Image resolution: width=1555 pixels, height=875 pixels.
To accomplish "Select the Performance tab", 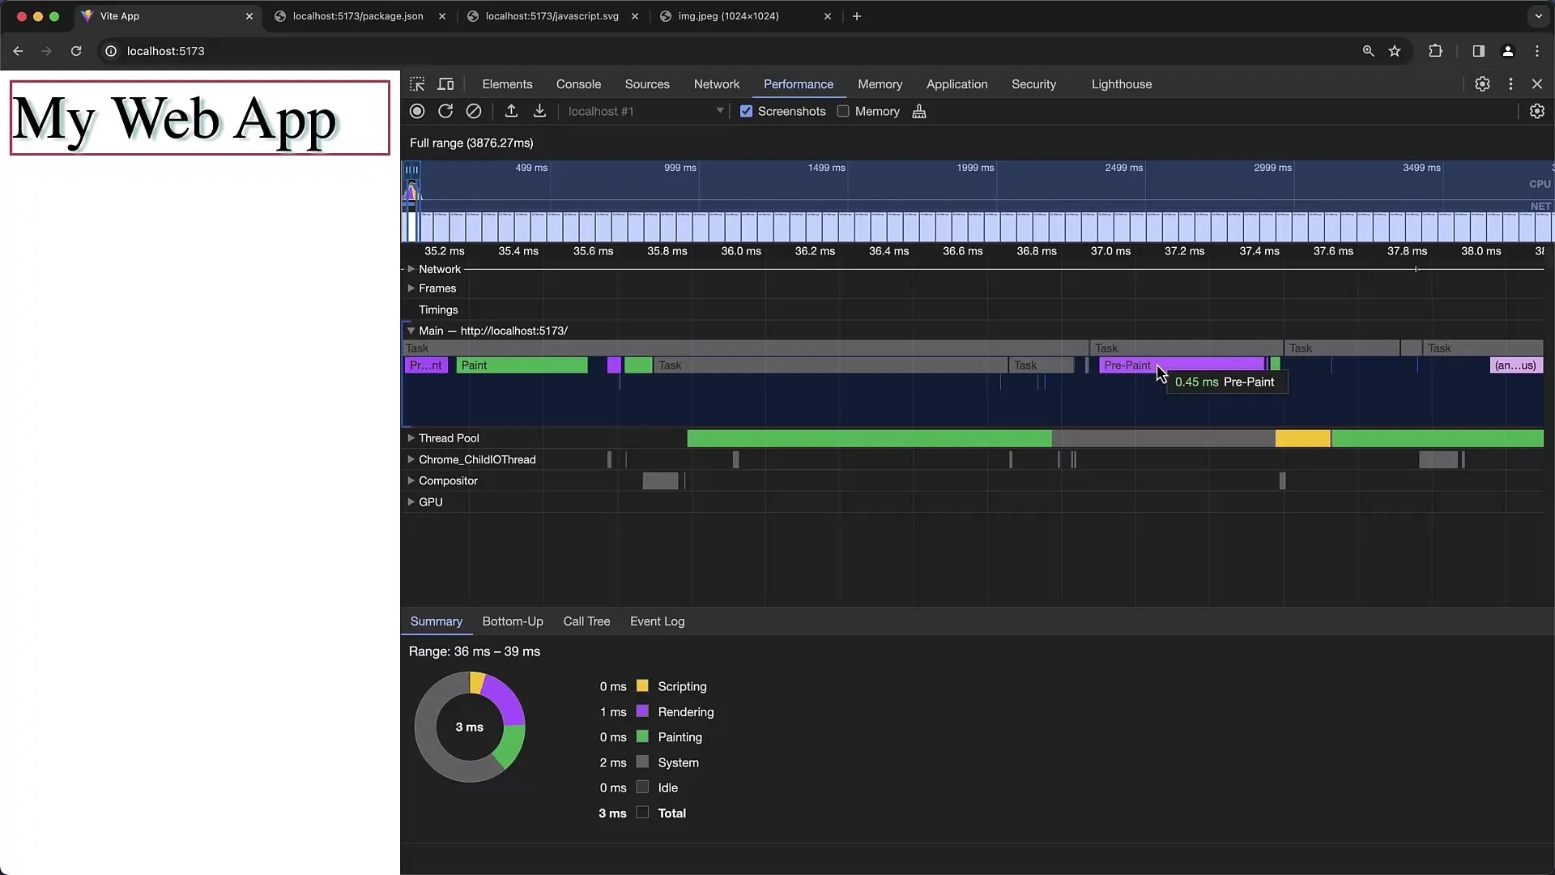I will click(x=798, y=83).
